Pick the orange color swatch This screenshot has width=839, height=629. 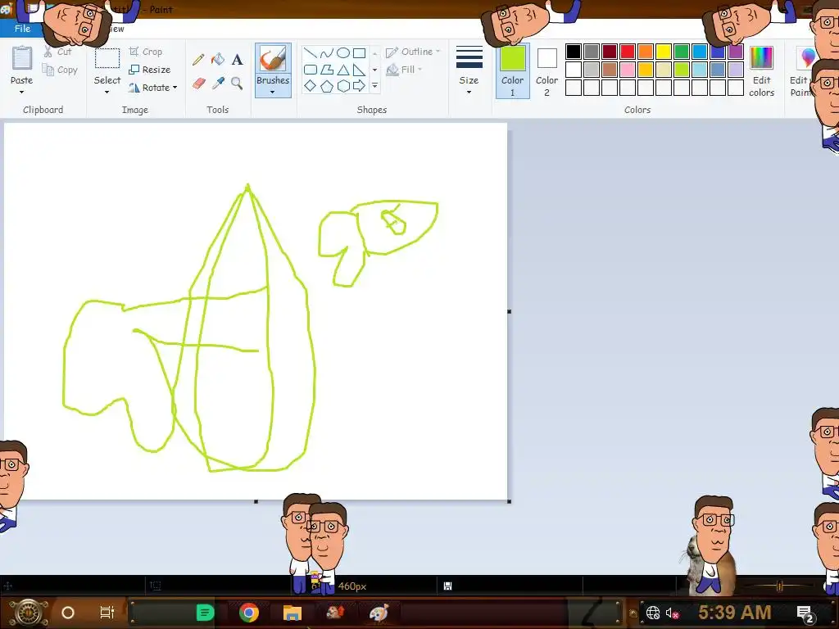[646, 52]
